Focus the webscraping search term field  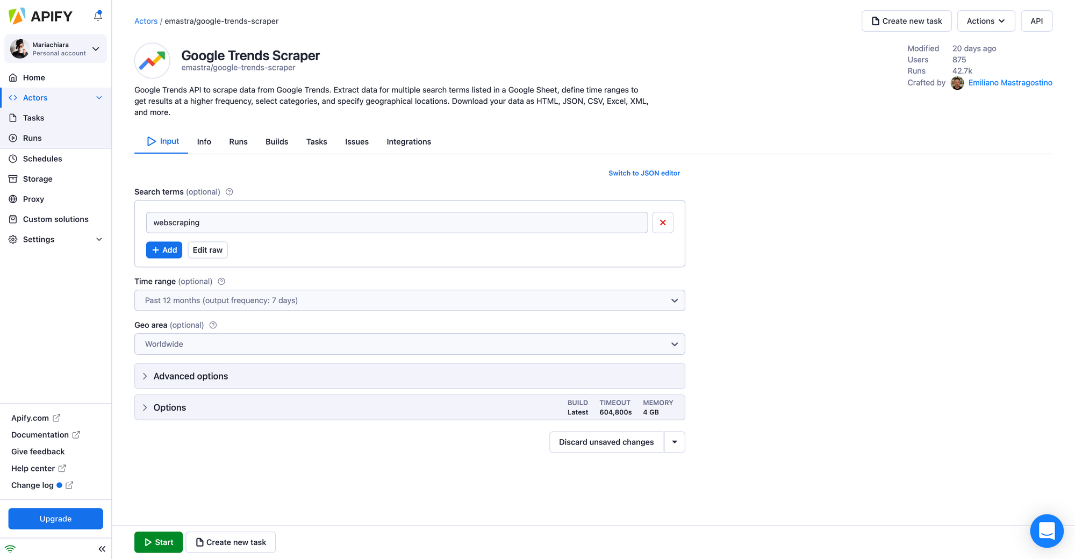point(397,223)
